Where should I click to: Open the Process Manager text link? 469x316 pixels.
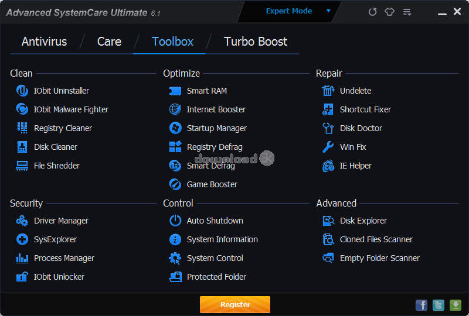click(x=64, y=258)
